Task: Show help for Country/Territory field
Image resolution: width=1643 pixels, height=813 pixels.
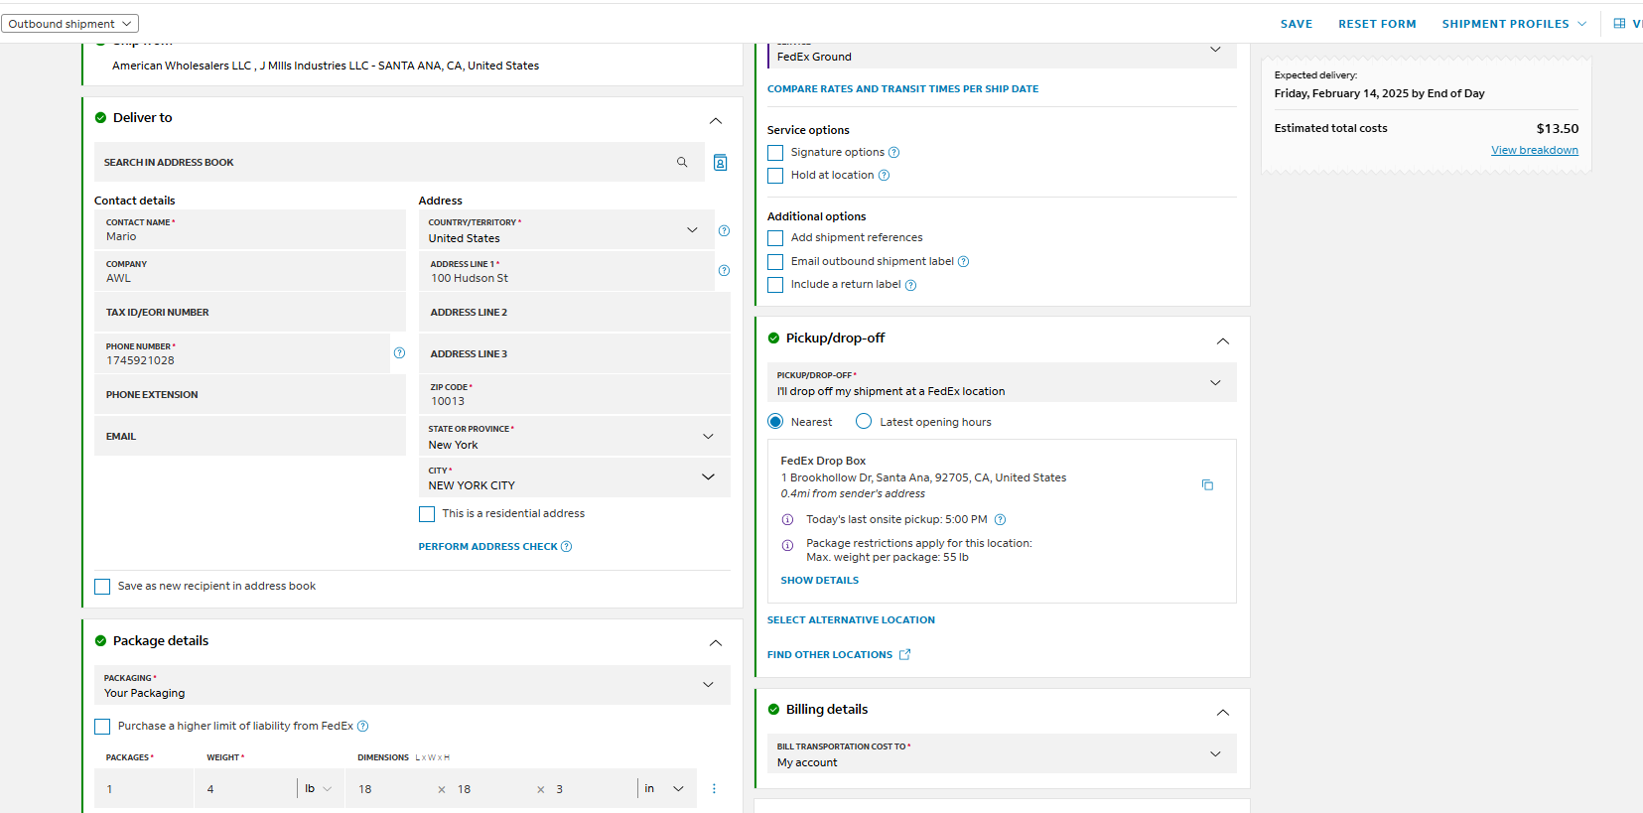Action: (724, 230)
